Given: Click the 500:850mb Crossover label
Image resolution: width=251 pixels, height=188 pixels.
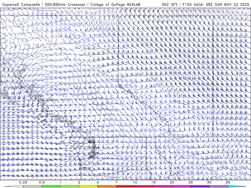Looking at the screenshot, I should click(65, 4).
